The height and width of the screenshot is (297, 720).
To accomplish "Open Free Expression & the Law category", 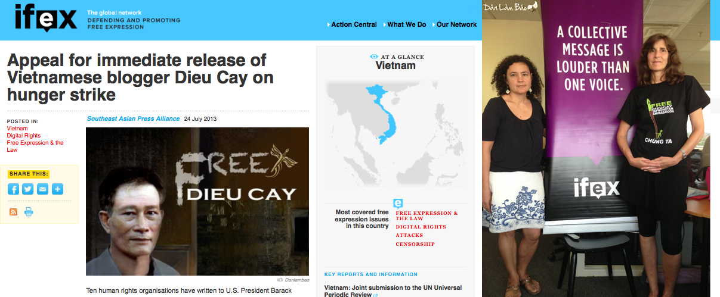I will tap(35, 146).
